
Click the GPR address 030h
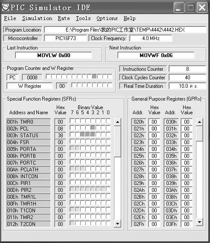pyautogui.click(x=171, y=122)
